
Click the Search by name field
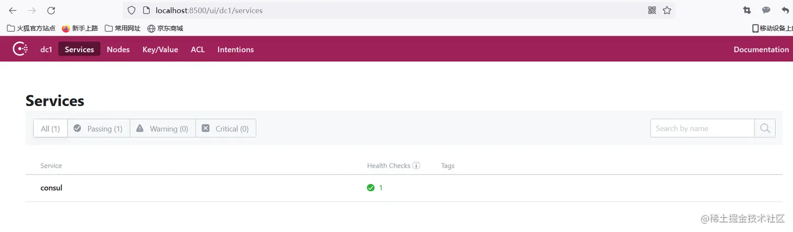[702, 128]
